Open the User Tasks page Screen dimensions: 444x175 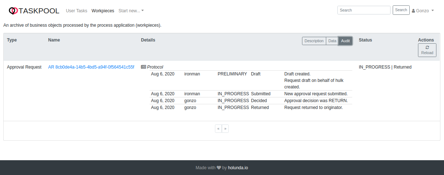coord(77,11)
